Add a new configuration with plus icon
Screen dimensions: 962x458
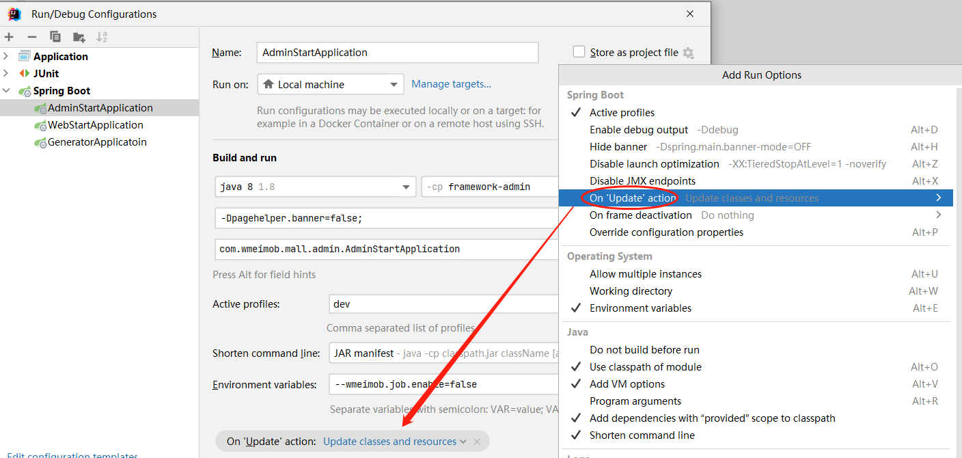[x=9, y=37]
